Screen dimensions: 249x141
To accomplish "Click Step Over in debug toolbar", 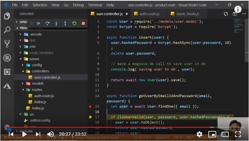I will [47, 24].
